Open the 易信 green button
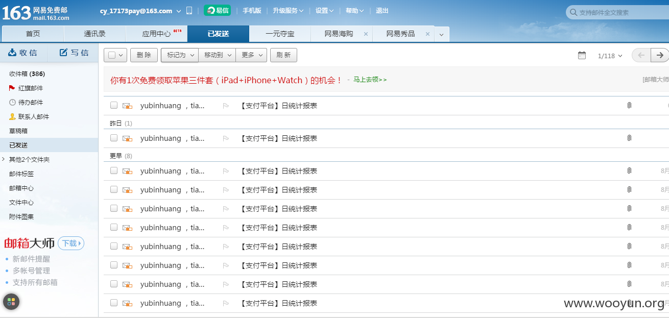 pos(217,10)
